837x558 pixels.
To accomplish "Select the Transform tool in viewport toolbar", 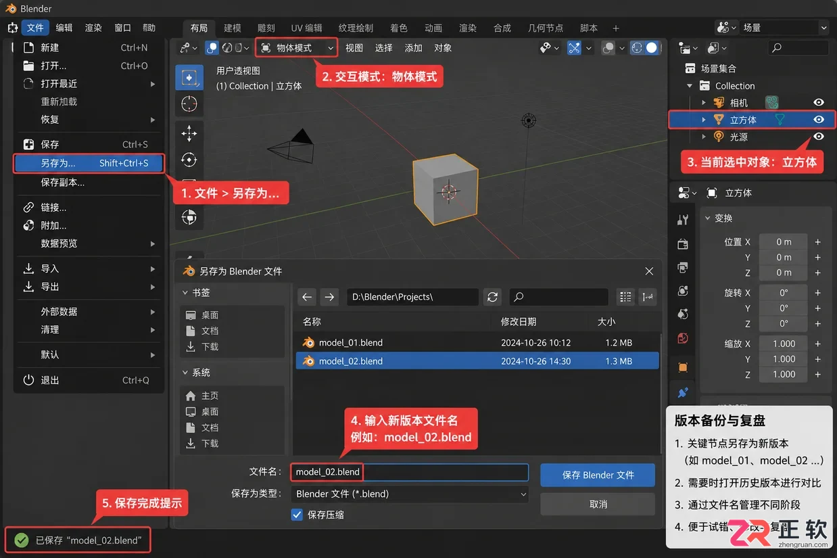I will pos(189,217).
